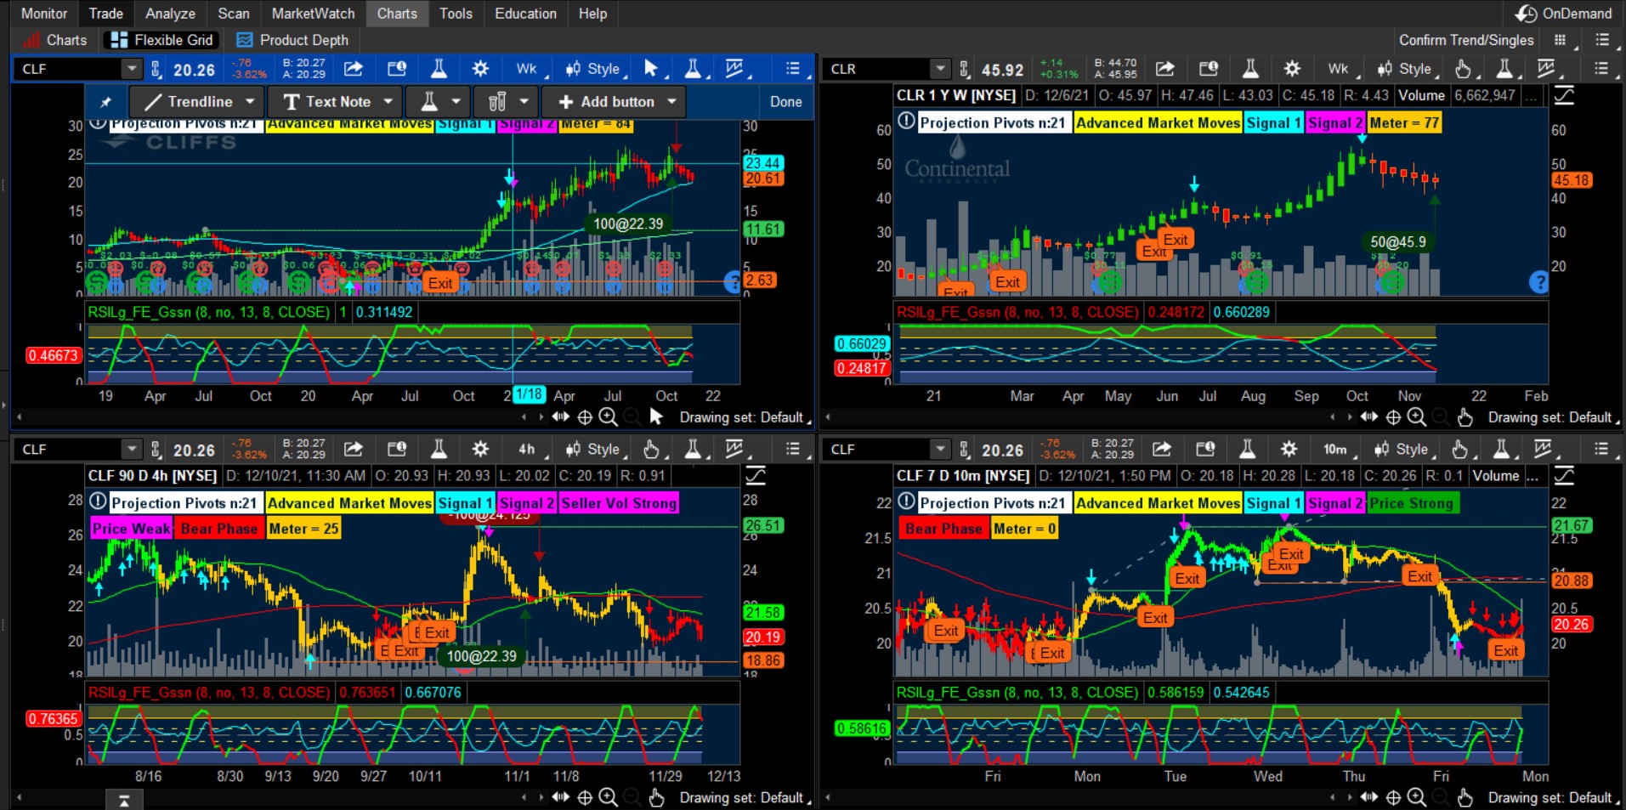The height and width of the screenshot is (810, 1626).
Task: Open Style menu in top-left CLF chart
Action: (x=596, y=69)
